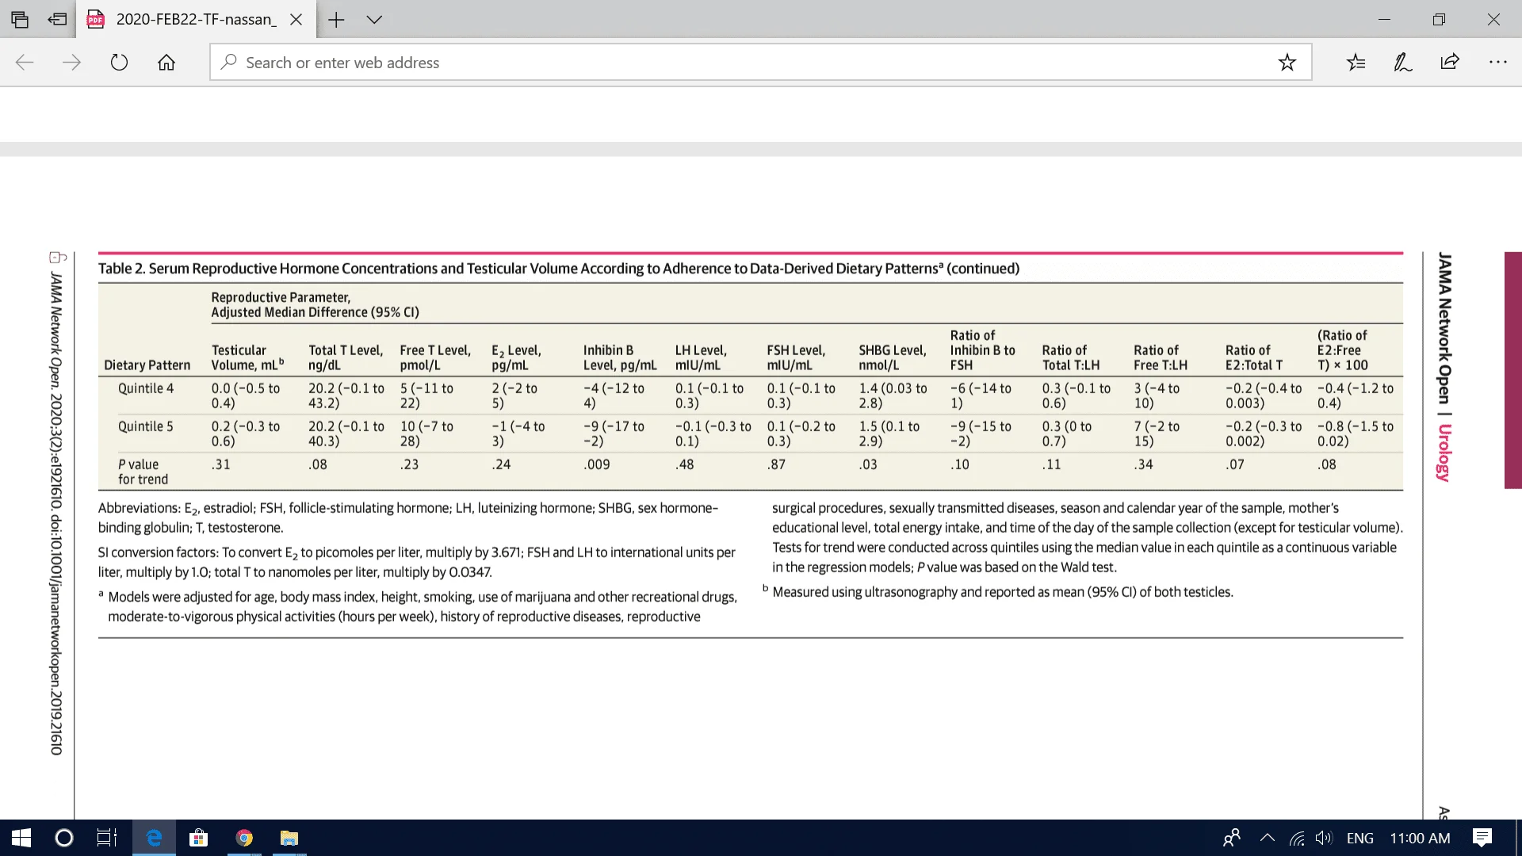Click the 'FSH Level, mIU/mL' header
The height and width of the screenshot is (856, 1522).
pos(796,357)
